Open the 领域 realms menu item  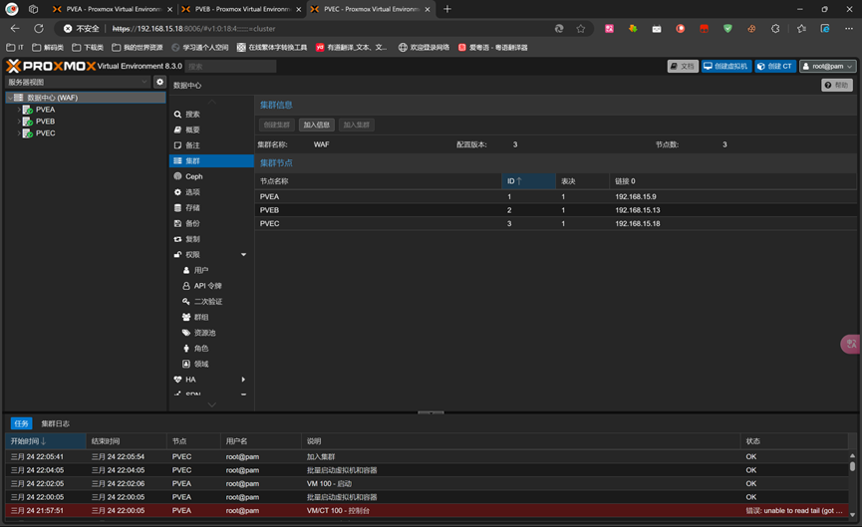pyautogui.click(x=211, y=364)
